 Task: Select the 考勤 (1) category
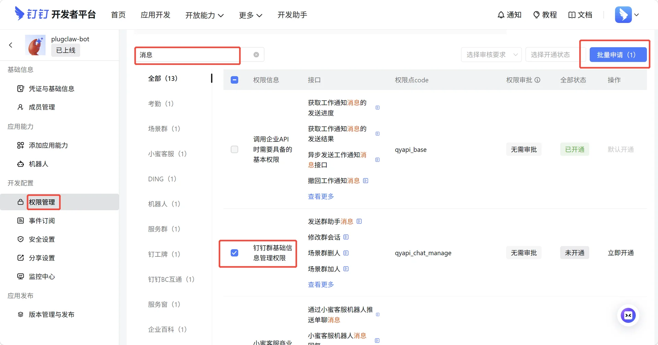point(161,104)
